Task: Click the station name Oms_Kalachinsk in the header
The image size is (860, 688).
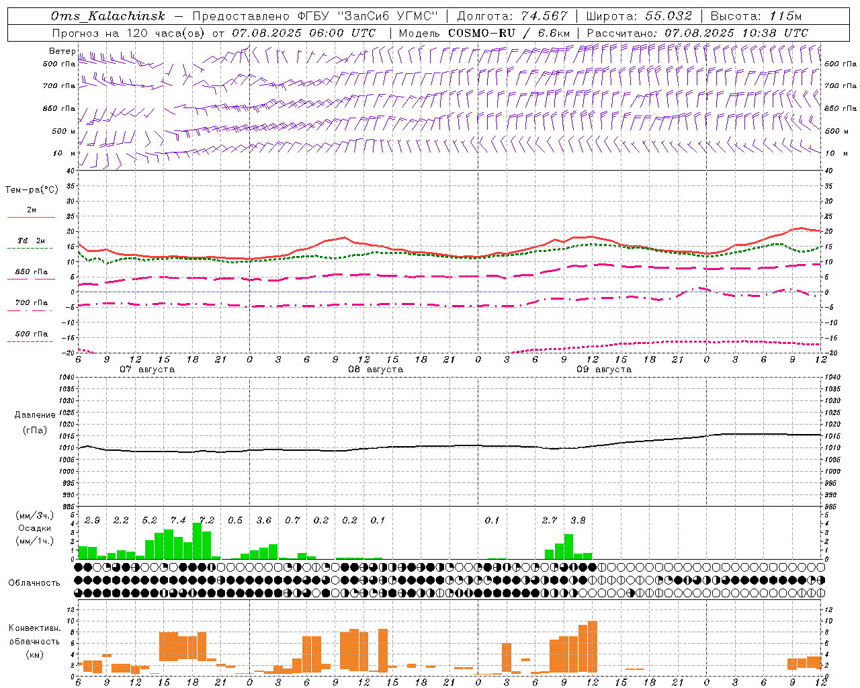Action: (108, 16)
